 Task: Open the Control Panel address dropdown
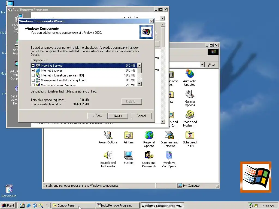click(x=202, y=65)
